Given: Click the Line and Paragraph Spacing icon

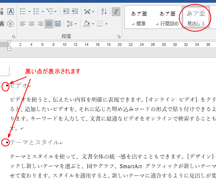Looking at the screenshot, I should coord(70,24).
